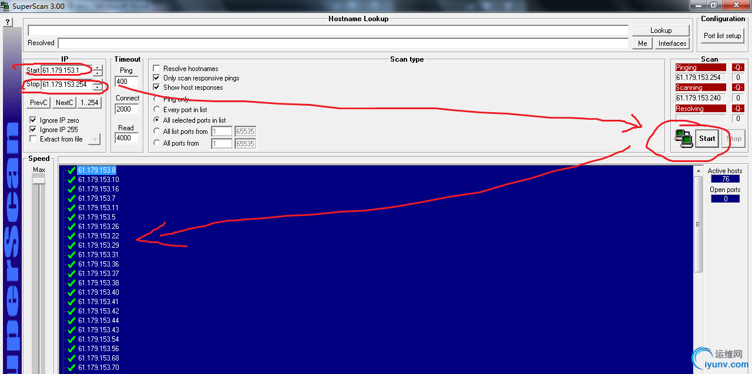The image size is (752, 374).
Task: Click the Resolved address field
Action: 343,43
